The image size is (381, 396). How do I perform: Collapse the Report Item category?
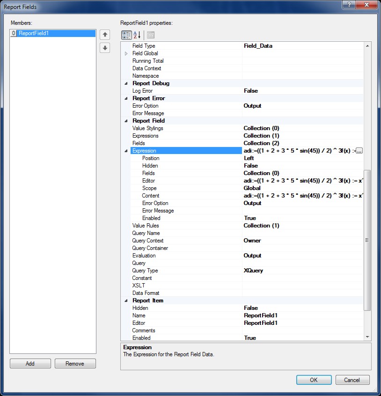coord(126,301)
